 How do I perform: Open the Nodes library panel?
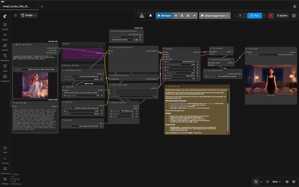click(5, 37)
